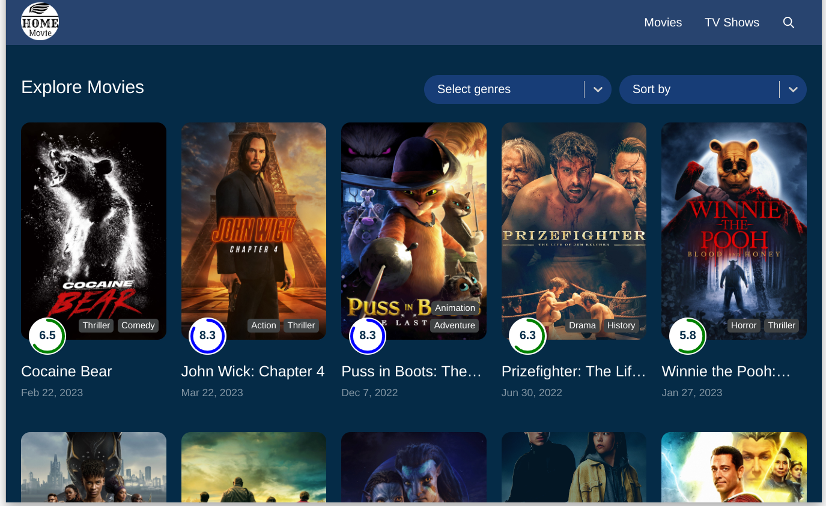Click the Animation tag on Puss in Boots

455,307
